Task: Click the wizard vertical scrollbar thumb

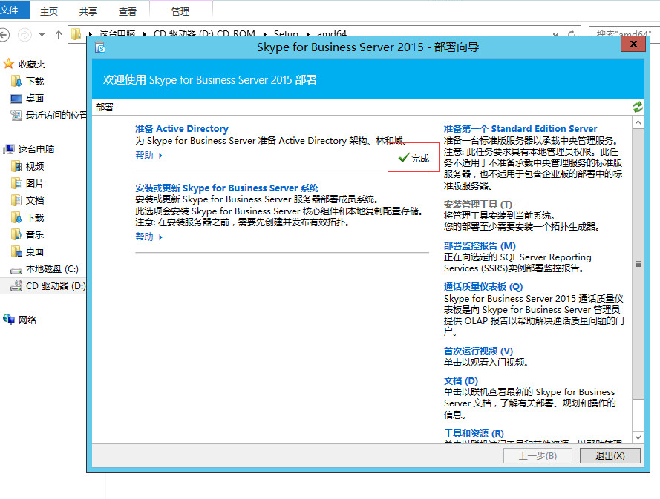Action: [x=638, y=263]
